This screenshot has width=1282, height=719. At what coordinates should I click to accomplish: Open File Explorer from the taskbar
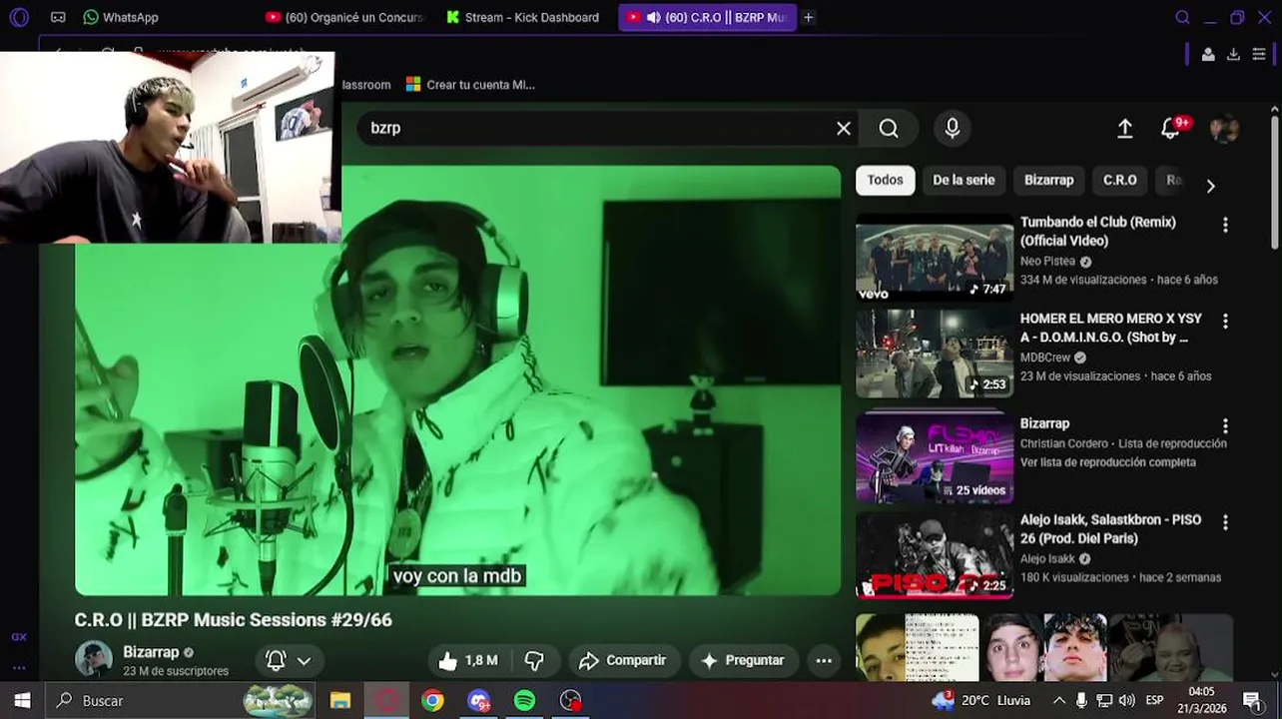(340, 700)
